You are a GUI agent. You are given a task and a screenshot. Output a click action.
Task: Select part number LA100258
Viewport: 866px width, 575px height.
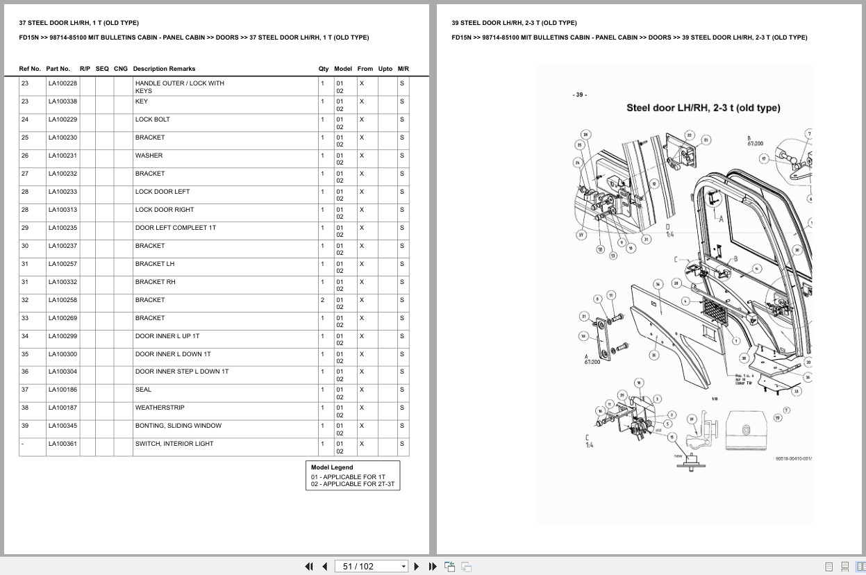63,300
